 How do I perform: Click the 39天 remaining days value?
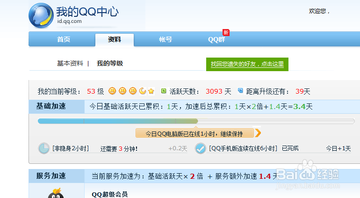click(303, 92)
